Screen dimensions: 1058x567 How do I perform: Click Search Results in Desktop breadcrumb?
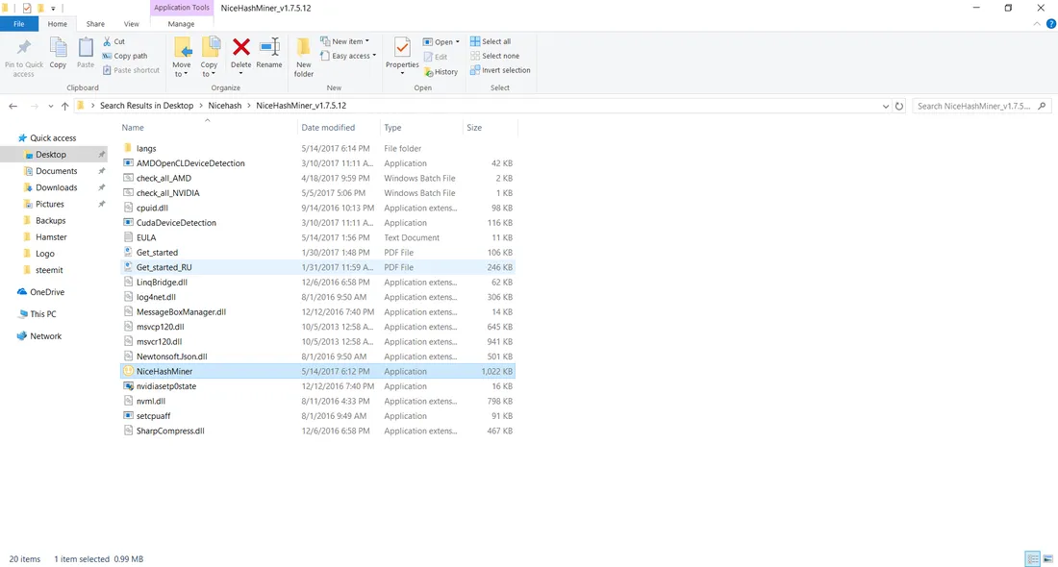146,106
